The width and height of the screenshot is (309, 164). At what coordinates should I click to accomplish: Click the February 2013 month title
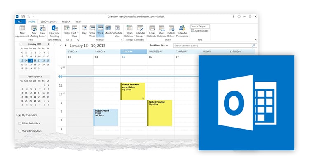(x=35, y=77)
